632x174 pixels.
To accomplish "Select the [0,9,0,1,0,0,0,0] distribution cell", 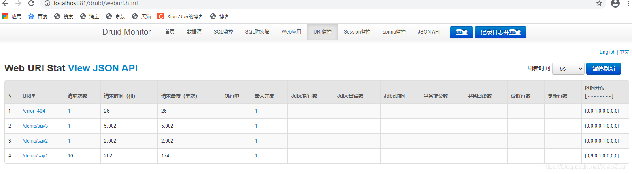I will pos(605,156).
